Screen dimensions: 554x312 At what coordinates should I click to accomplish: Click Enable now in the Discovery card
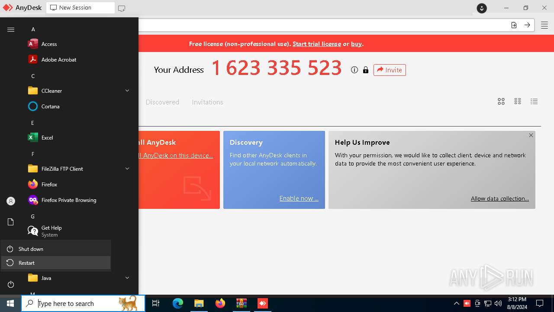(299, 198)
